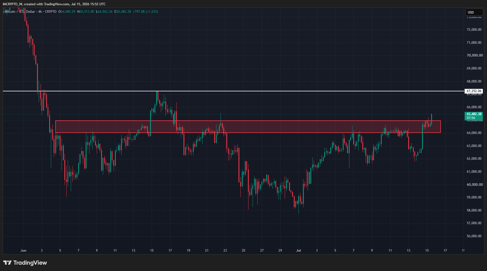Click the 71,000.00 price axis label
This screenshot has height=271, width=487.
coord(474,43)
